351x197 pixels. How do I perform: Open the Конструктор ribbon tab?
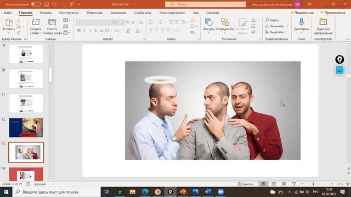click(69, 13)
